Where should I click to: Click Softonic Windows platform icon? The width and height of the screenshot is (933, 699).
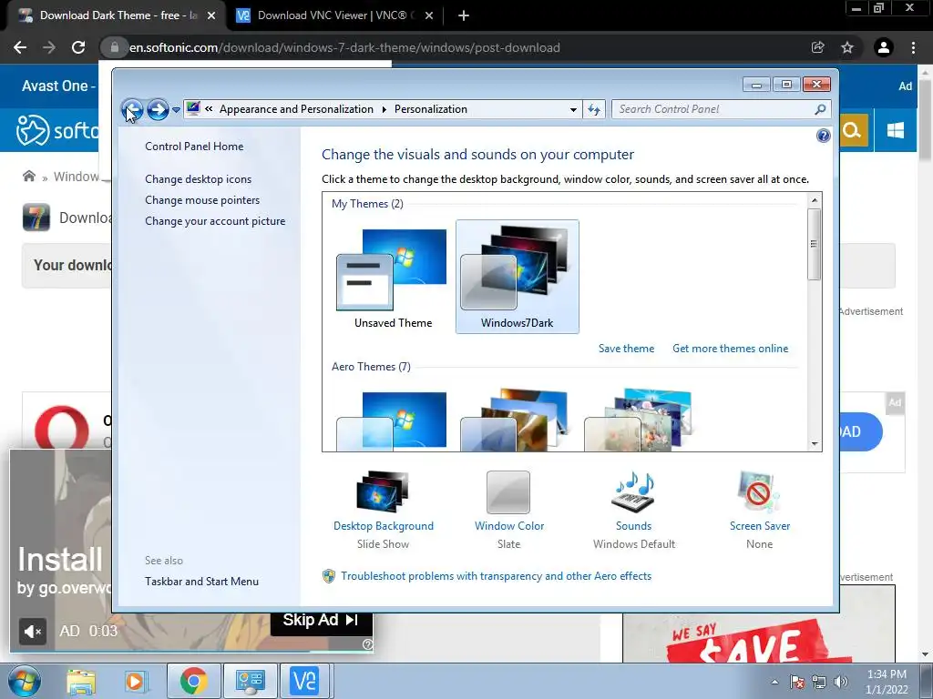point(895,130)
